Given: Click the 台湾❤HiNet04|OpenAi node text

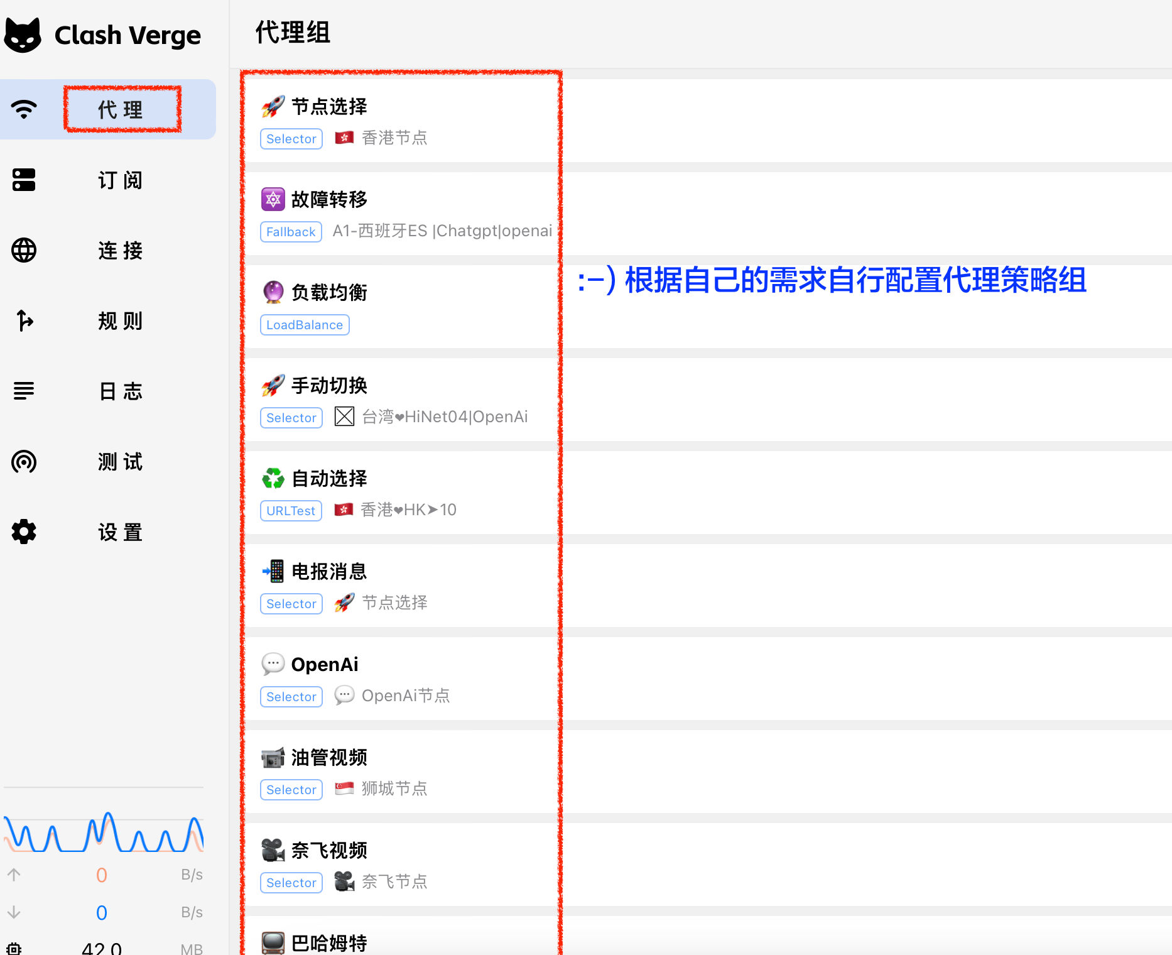Looking at the screenshot, I should 445,417.
